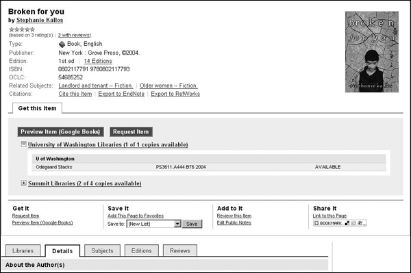Click the Get this Item tab

[37, 108]
